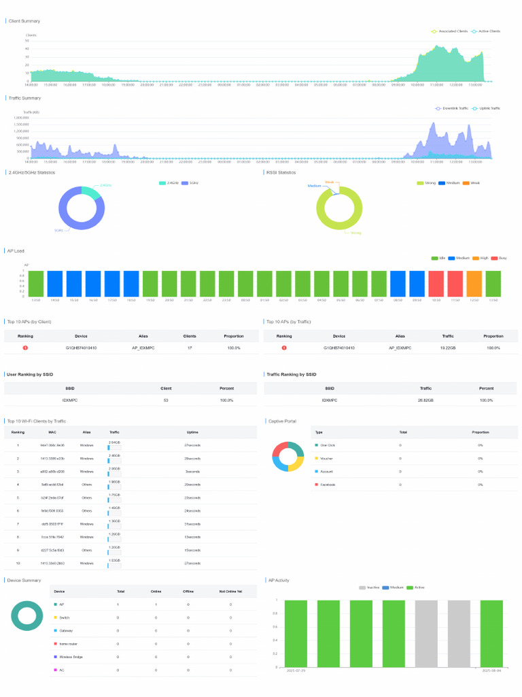
Task: Click the Wireless Bridge row in Device Summary
Action: tap(154, 657)
